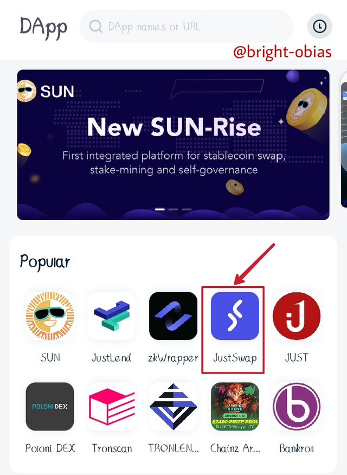
Task: Open the partially visible next banner
Action: coord(344,145)
